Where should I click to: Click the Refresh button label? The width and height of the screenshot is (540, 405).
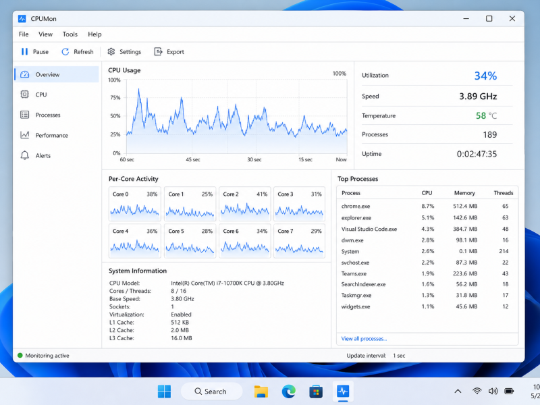coord(84,52)
